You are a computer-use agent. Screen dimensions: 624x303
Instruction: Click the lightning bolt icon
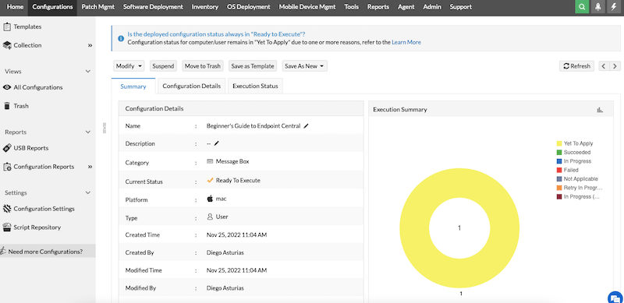coord(613,7)
